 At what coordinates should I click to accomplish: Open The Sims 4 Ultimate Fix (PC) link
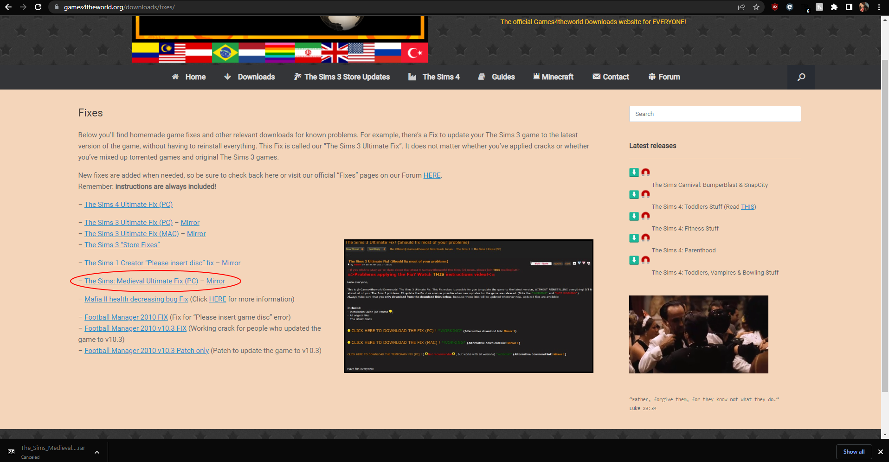tap(129, 205)
